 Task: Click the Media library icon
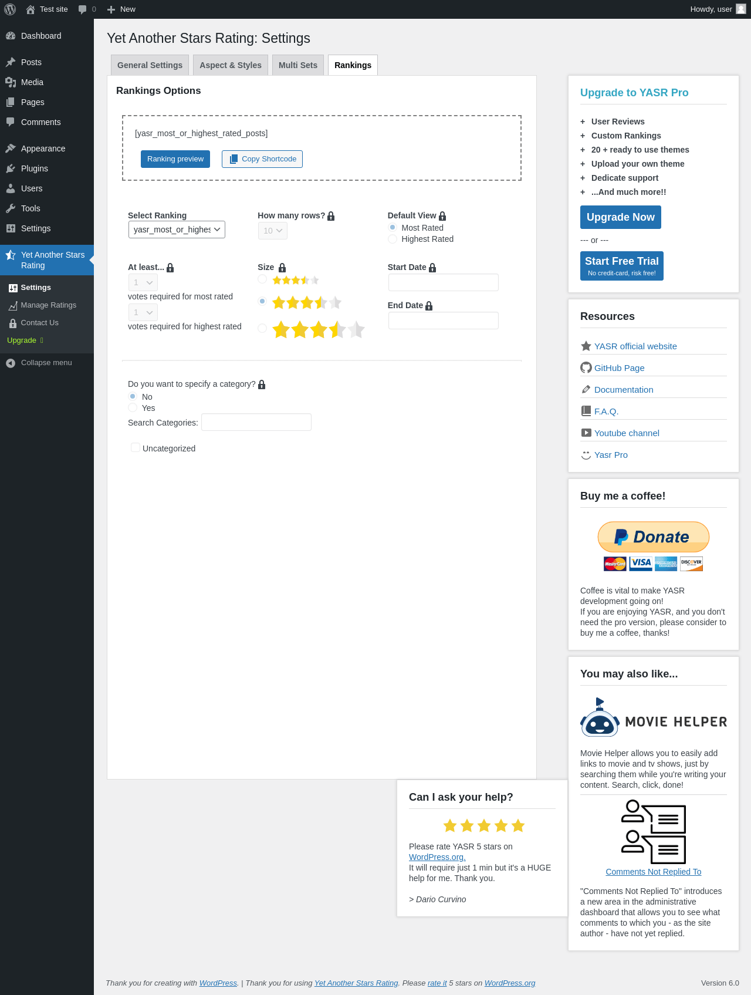click(x=11, y=82)
